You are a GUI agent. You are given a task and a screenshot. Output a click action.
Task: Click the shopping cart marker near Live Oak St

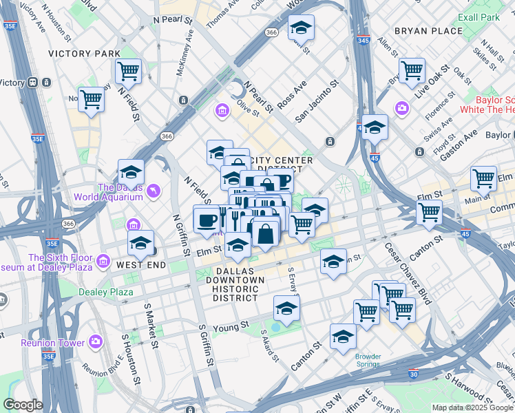pos(412,71)
